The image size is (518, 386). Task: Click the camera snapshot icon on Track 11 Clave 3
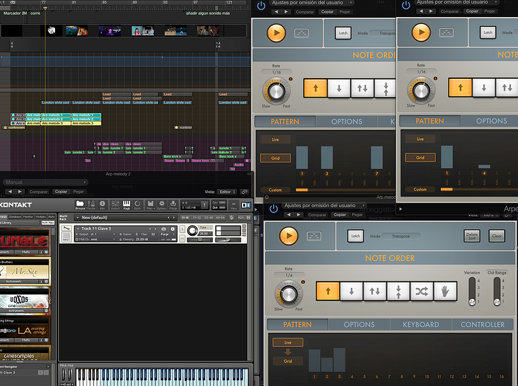tap(164, 228)
